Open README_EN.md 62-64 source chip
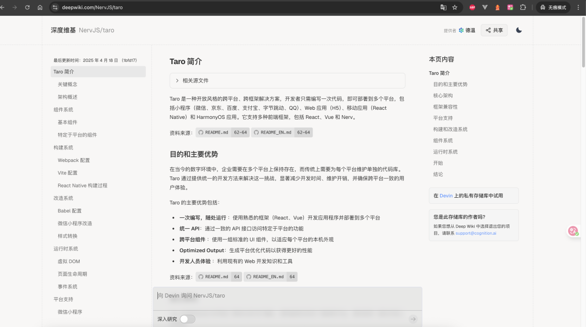This screenshot has height=327, width=586. pyautogui.click(x=282, y=133)
